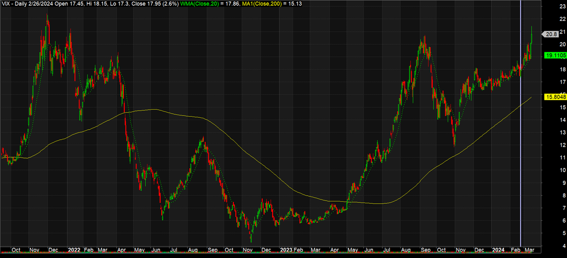This screenshot has height=258, width=567.
Task: Click the 2024 year label on time axis
Action: click(x=498, y=250)
